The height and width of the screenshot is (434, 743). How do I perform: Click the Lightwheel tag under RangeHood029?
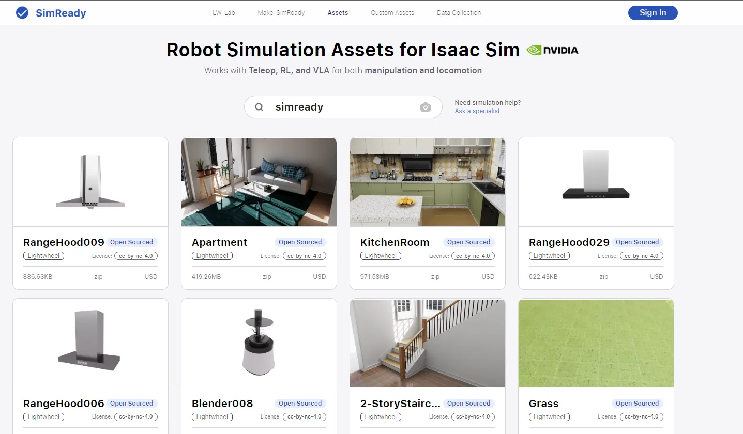(x=549, y=256)
